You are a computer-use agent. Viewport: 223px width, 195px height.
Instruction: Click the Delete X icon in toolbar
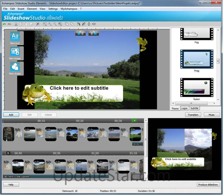pyautogui.click(x=38, y=24)
